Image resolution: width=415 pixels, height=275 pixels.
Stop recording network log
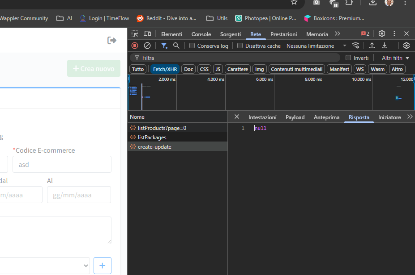click(x=135, y=46)
